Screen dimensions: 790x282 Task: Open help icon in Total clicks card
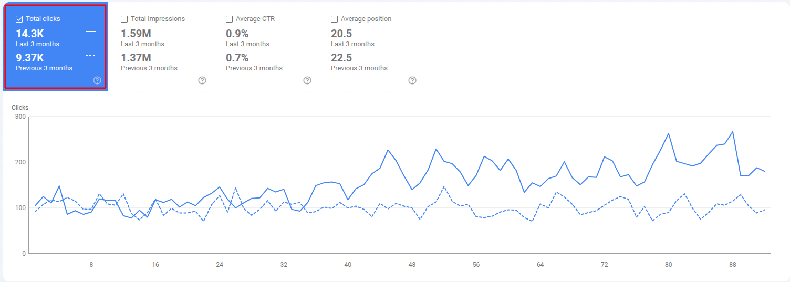click(x=97, y=80)
